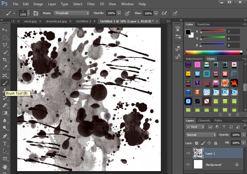Hide Layer 1 using eye icon

tap(188, 153)
